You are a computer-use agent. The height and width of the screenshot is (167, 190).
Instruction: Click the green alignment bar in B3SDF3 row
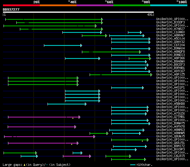click(x=60, y=23)
